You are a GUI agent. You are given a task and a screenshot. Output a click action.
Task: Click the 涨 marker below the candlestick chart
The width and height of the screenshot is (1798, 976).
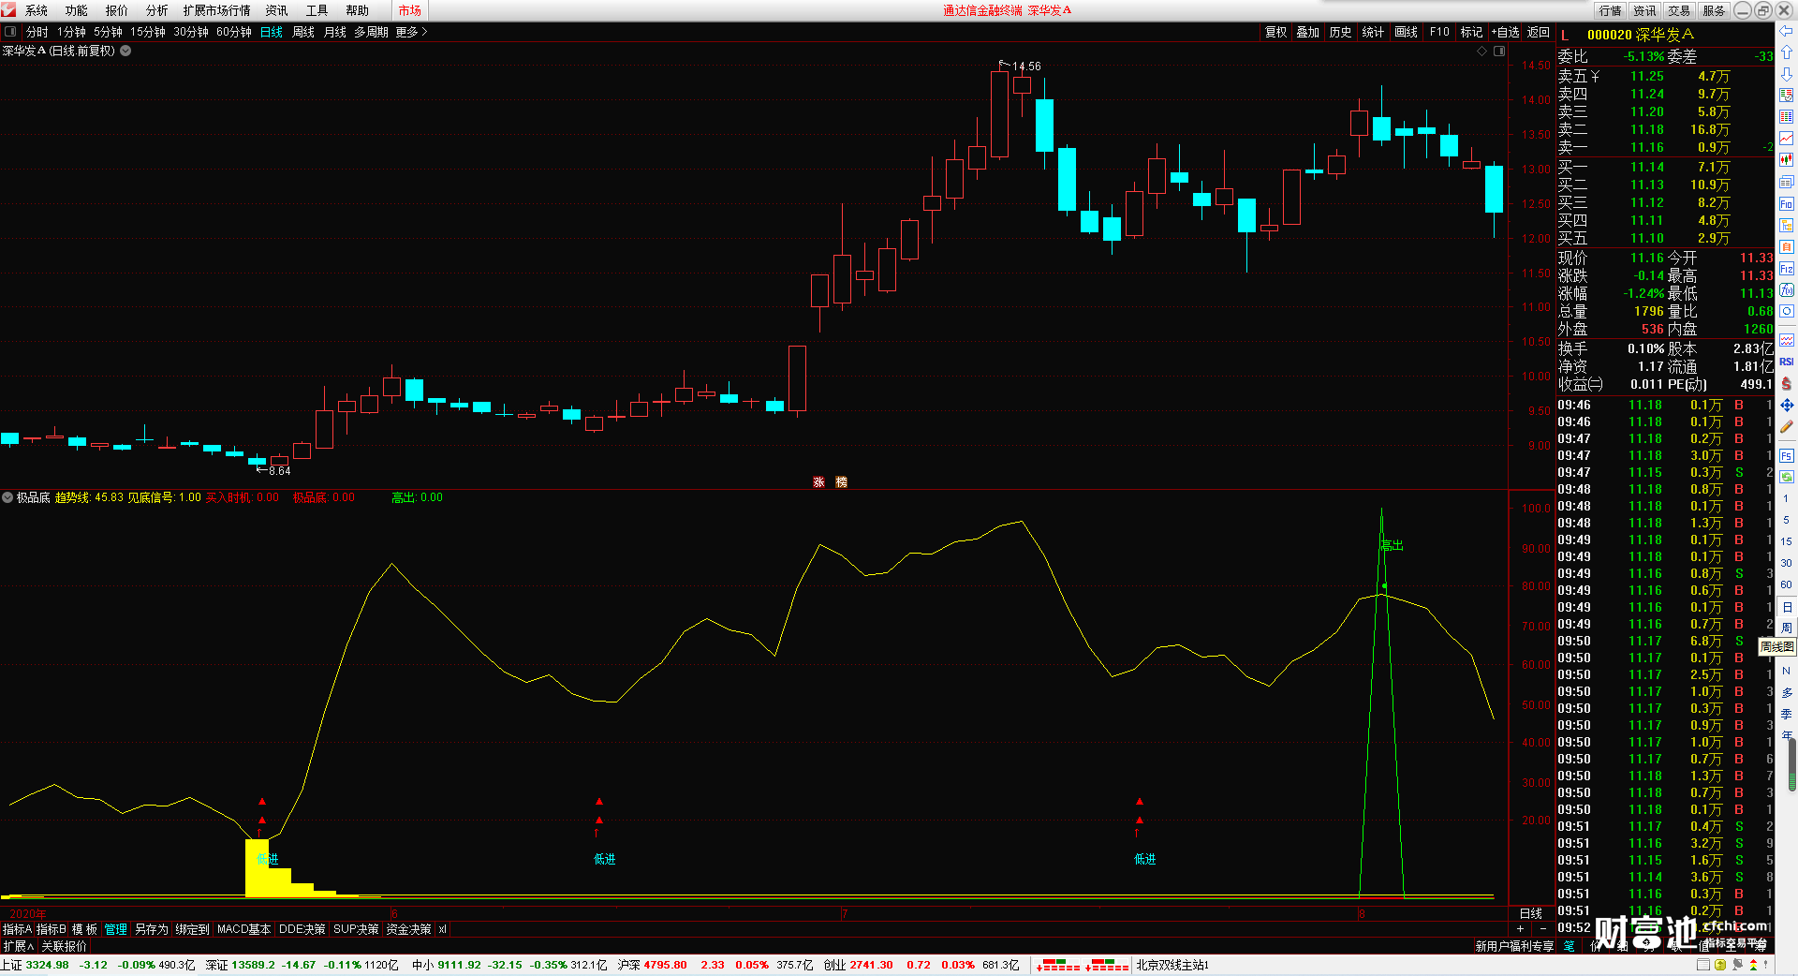[818, 482]
